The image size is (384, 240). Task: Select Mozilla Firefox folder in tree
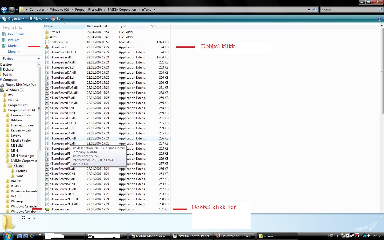pos(21,141)
